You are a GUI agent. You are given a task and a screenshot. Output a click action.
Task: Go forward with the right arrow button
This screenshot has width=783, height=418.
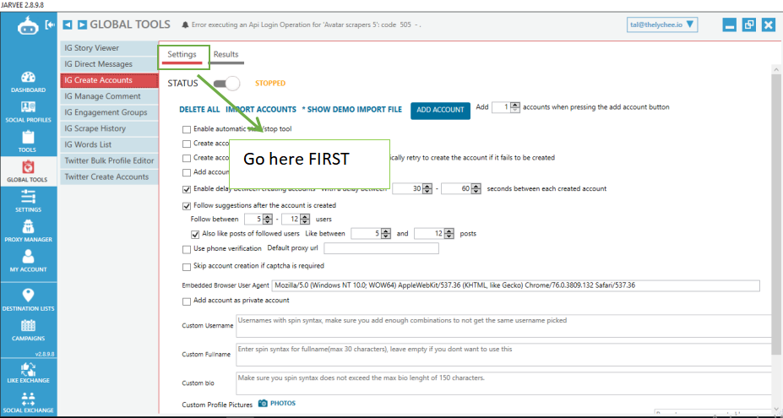coord(83,24)
